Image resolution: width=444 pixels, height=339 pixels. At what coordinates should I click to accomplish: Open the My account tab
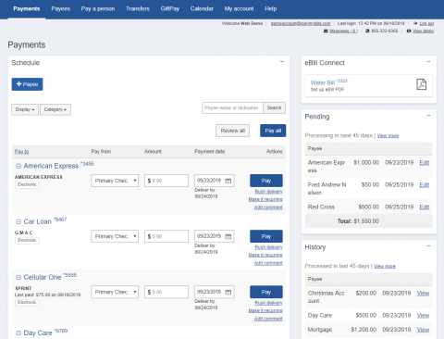(239, 8)
